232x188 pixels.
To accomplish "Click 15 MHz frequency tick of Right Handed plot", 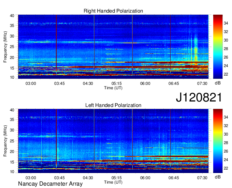I will (x=12, y=68).
